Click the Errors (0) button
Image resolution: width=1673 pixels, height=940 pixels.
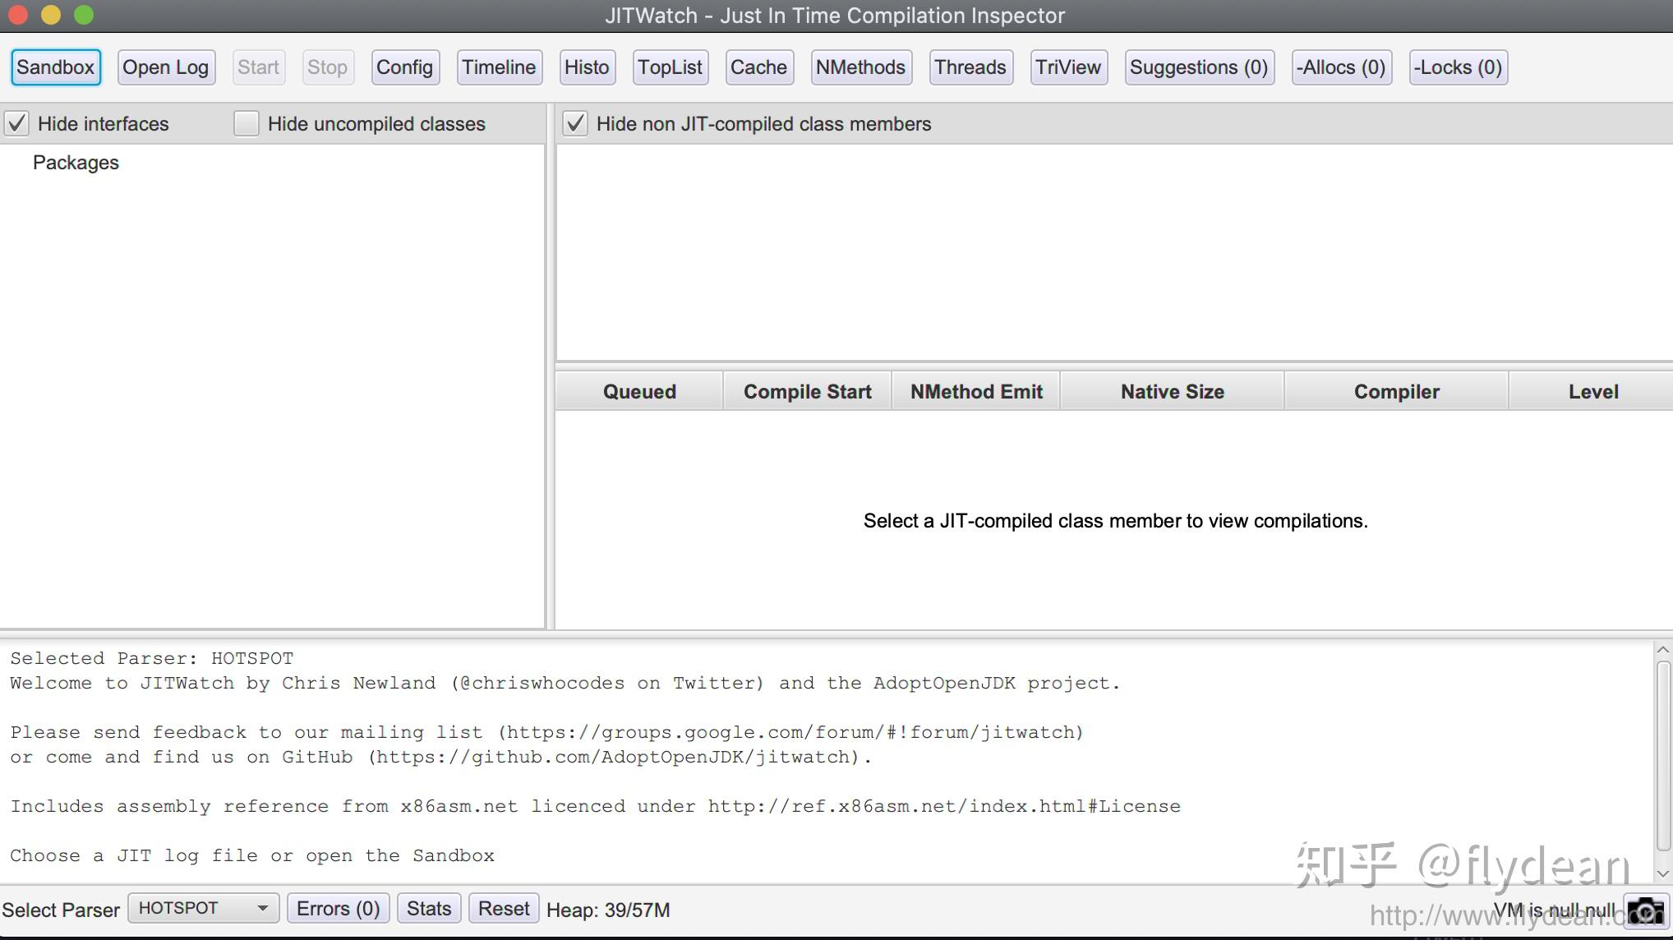[338, 909]
